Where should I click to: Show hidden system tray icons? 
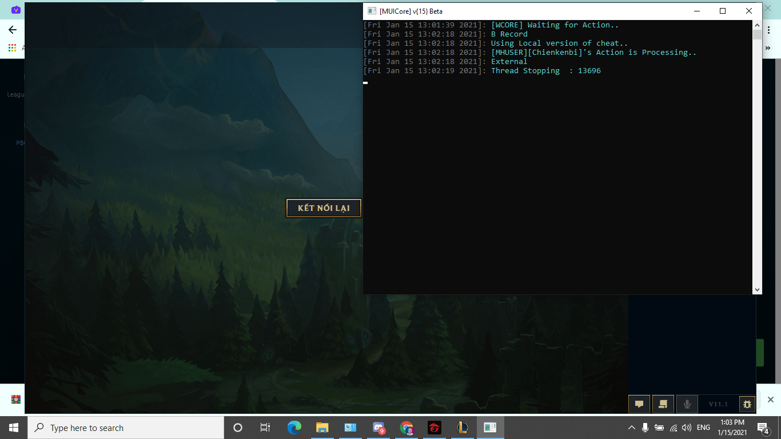point(631,428)
